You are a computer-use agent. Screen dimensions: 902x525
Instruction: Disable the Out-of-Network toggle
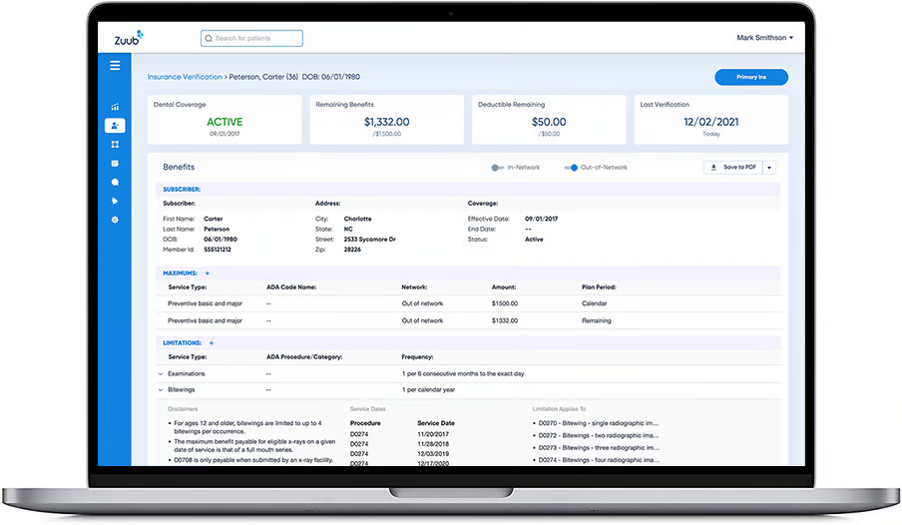coord(571,168)
